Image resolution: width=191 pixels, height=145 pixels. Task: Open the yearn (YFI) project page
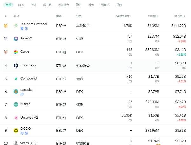[x=28, y=143]
